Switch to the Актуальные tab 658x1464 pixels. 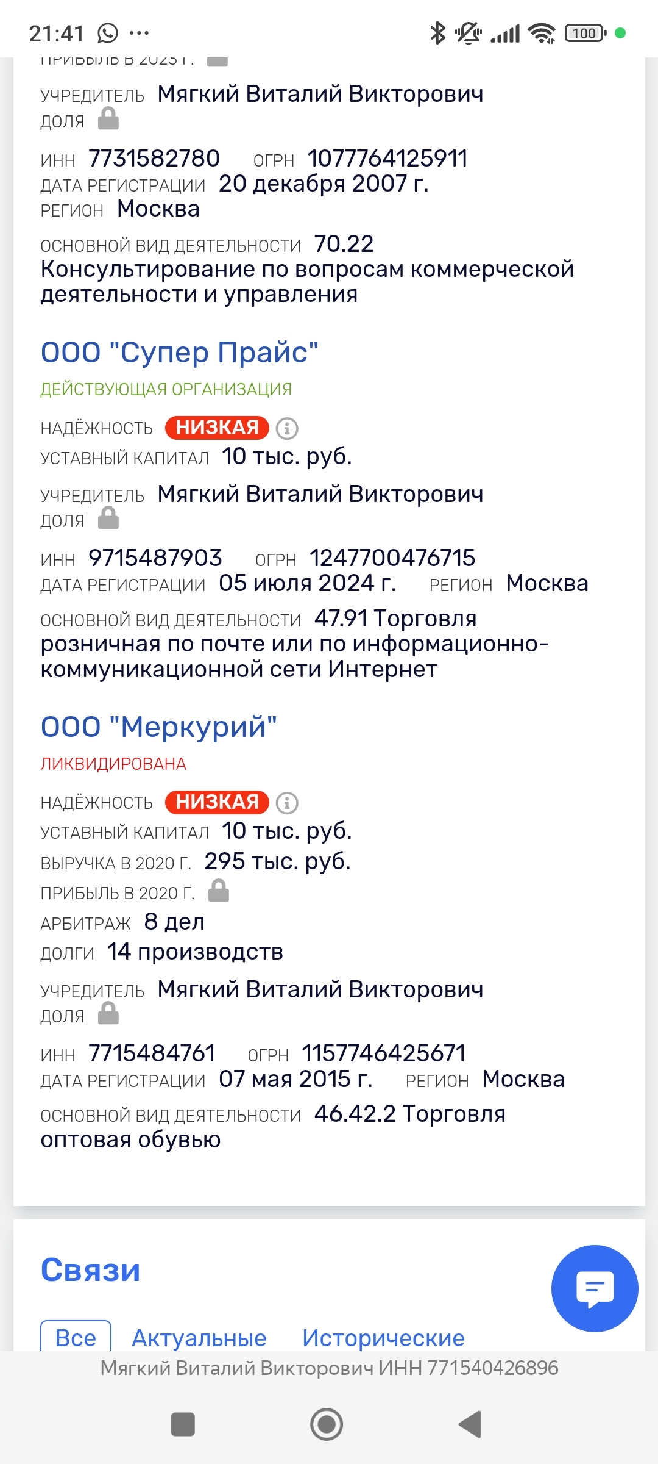(199, 1338)
